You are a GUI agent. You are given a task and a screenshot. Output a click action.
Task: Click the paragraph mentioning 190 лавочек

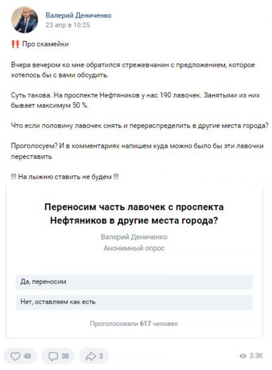pos(135,100)
